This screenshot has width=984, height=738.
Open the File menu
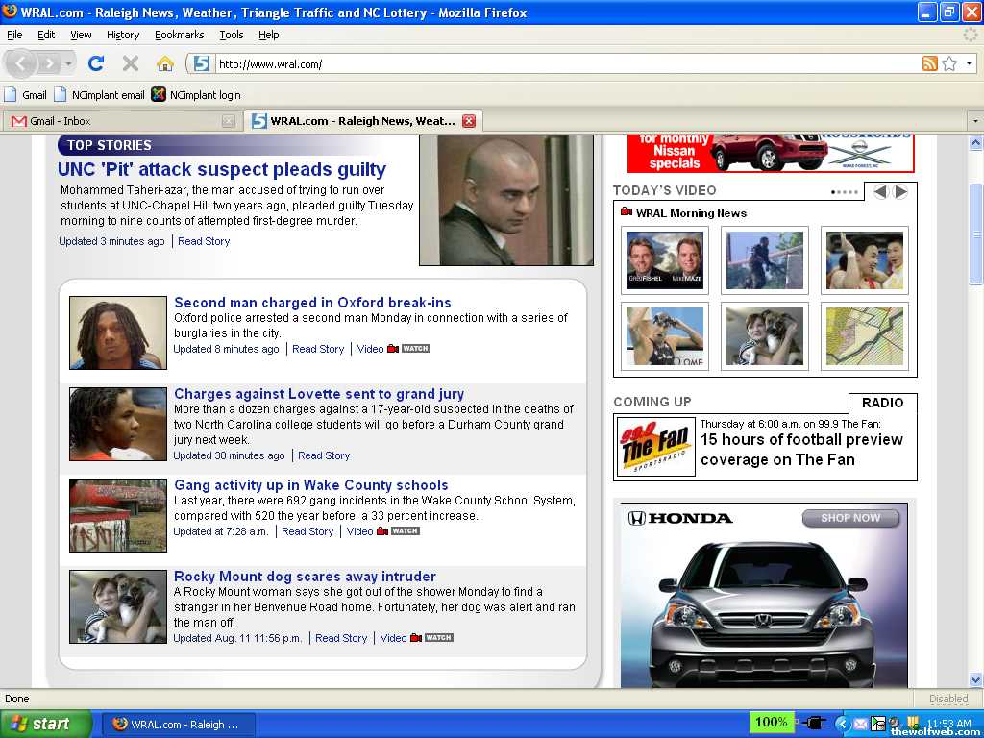(14, 36)
